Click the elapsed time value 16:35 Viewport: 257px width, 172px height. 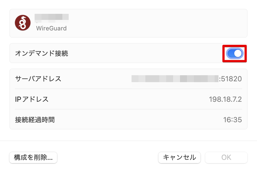[x=232, y=120]
